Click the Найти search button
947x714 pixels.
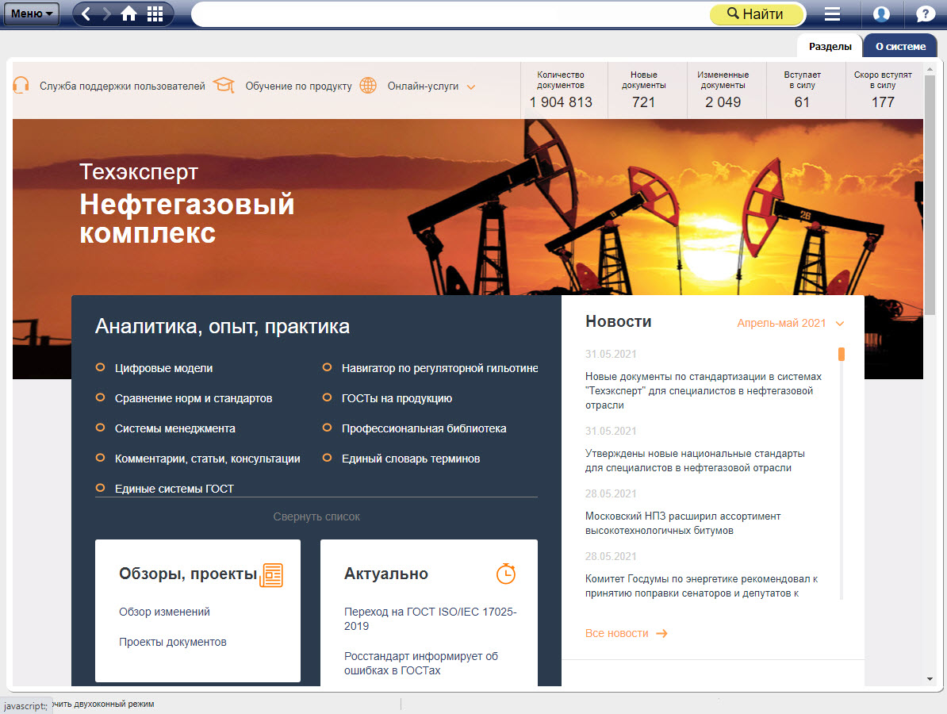pos(757,14)
